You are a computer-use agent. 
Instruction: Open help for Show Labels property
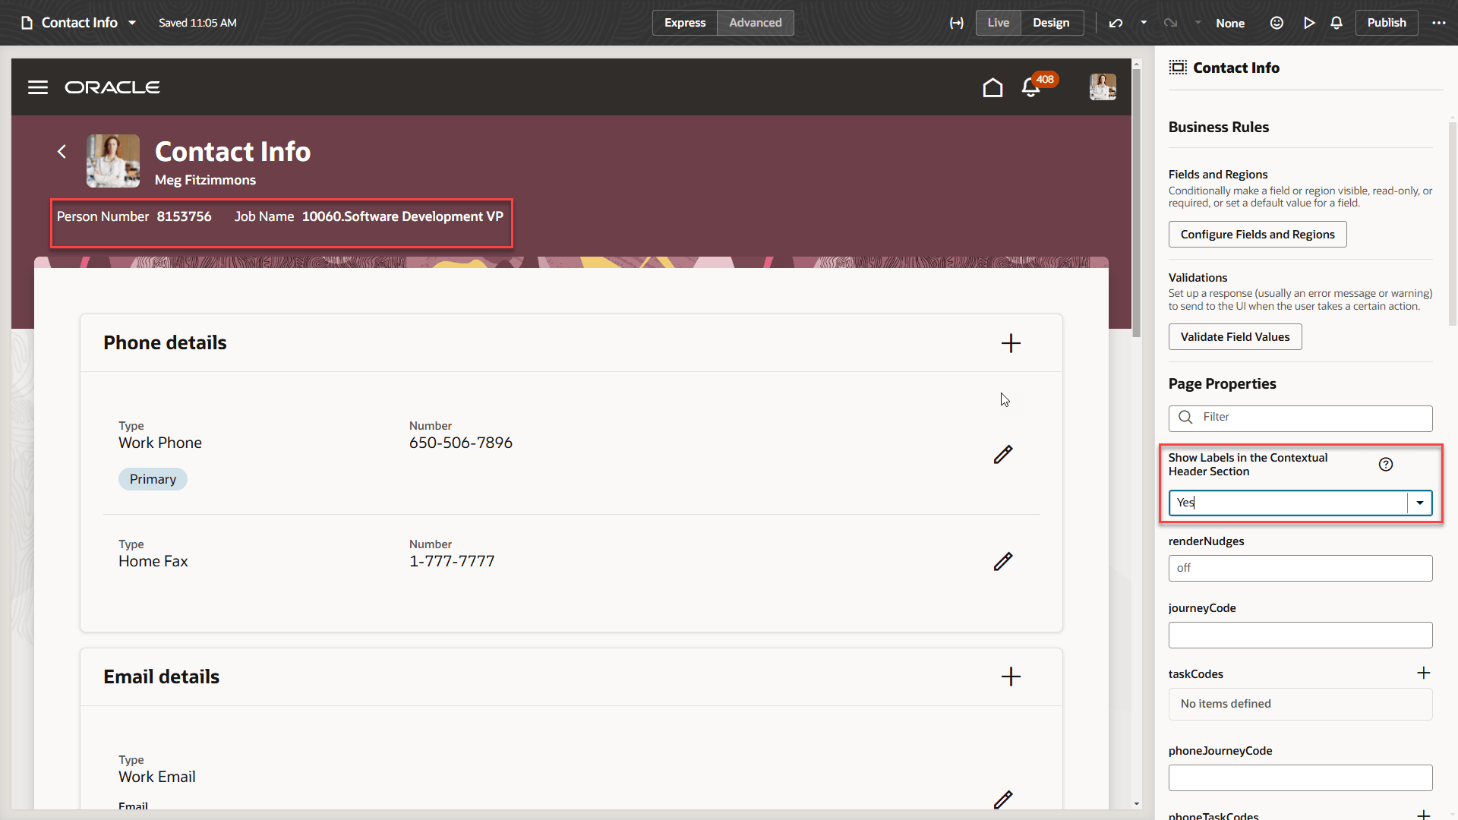point(1386,465)
